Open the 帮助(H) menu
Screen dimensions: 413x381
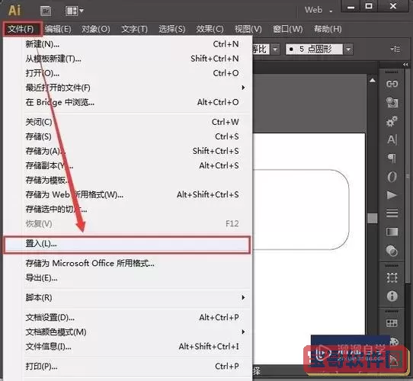328,29
